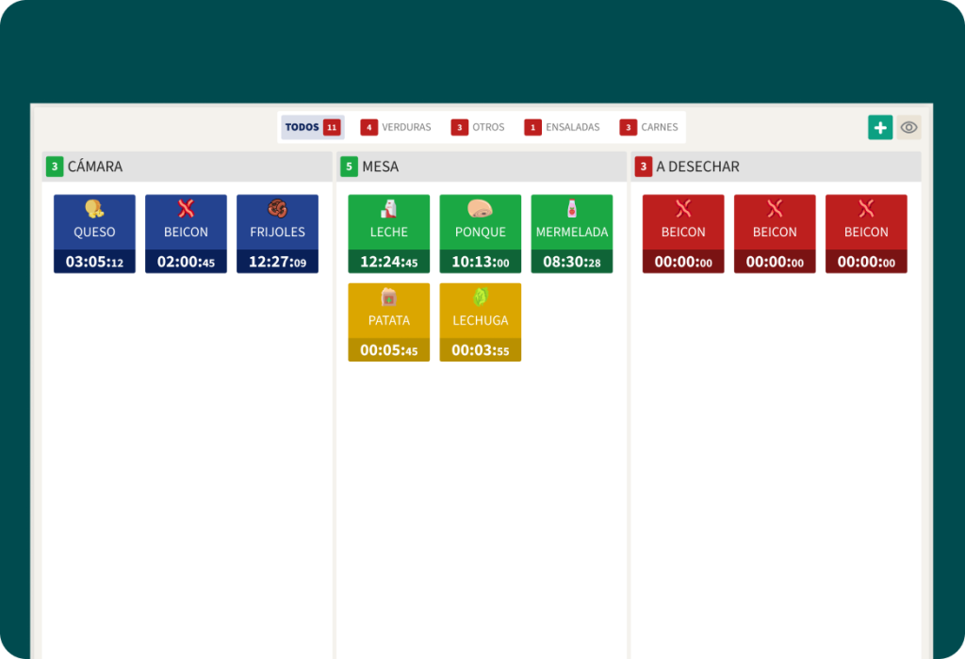Click the potato icon on PATATA card

pos(388,297)
